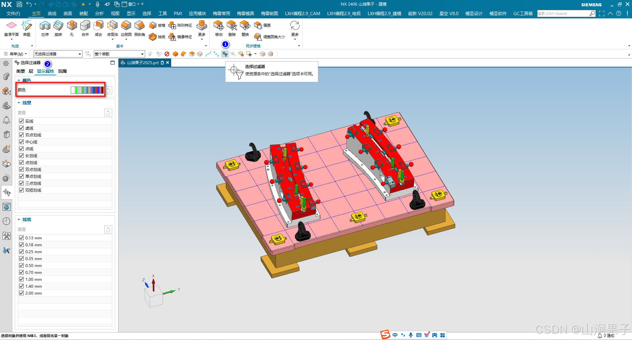632x340 pixels.
Task: Click the 替换 replace face tool
Action: click(x=245, y=28)
